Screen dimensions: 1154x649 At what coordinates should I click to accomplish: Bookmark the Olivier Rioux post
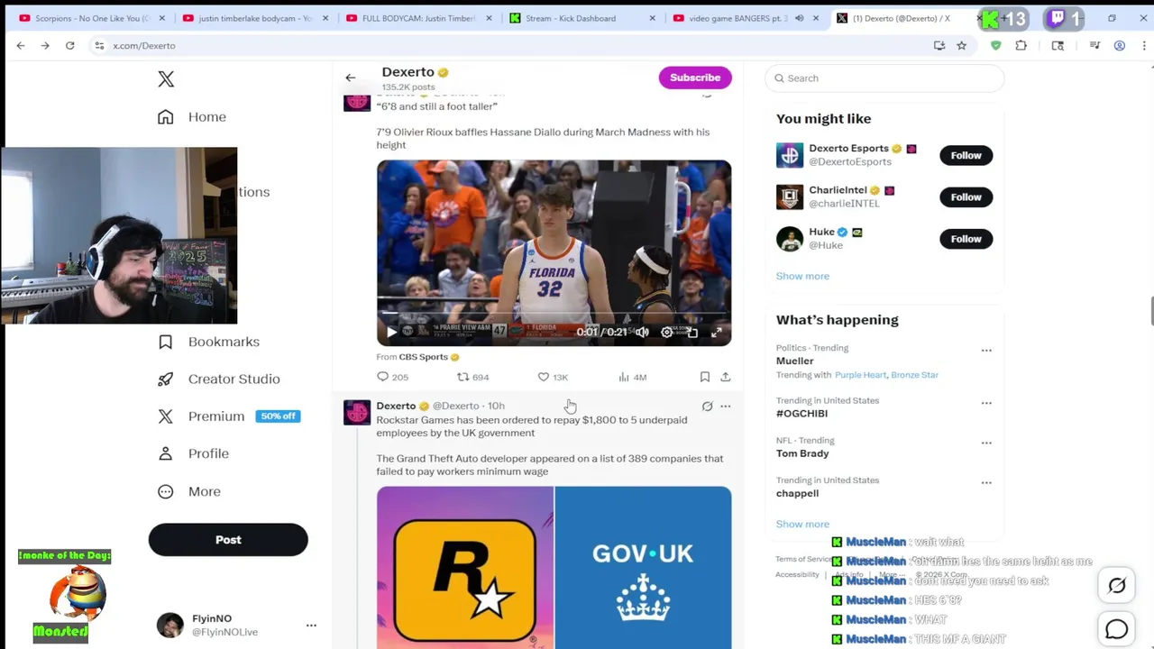(705, 377)
